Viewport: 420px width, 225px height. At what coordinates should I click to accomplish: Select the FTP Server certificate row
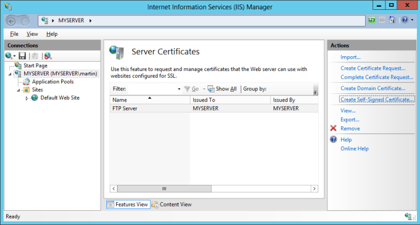pyautogui.click(x=214, y=108)
